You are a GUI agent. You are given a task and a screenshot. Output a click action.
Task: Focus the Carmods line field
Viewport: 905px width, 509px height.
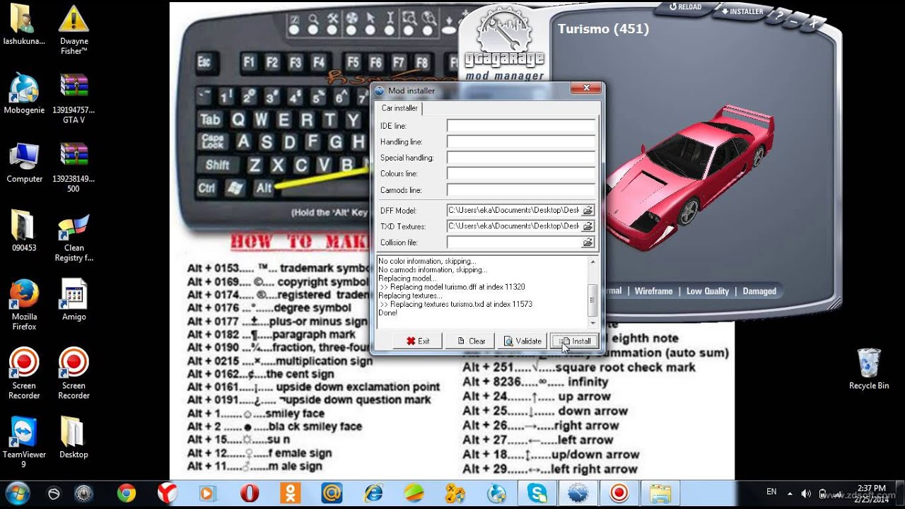coord(521,190)
